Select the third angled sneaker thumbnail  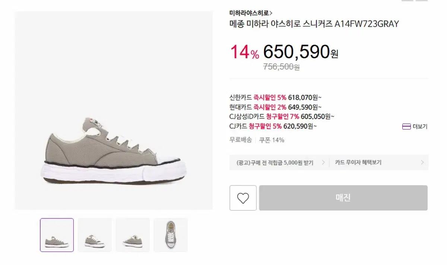pyautogui.click(x=133, y=235)
